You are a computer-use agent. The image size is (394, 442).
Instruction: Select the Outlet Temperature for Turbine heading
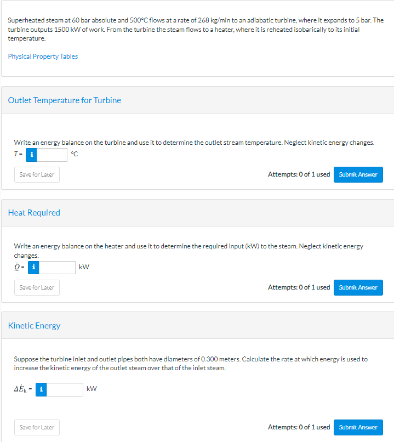point(65,100)
